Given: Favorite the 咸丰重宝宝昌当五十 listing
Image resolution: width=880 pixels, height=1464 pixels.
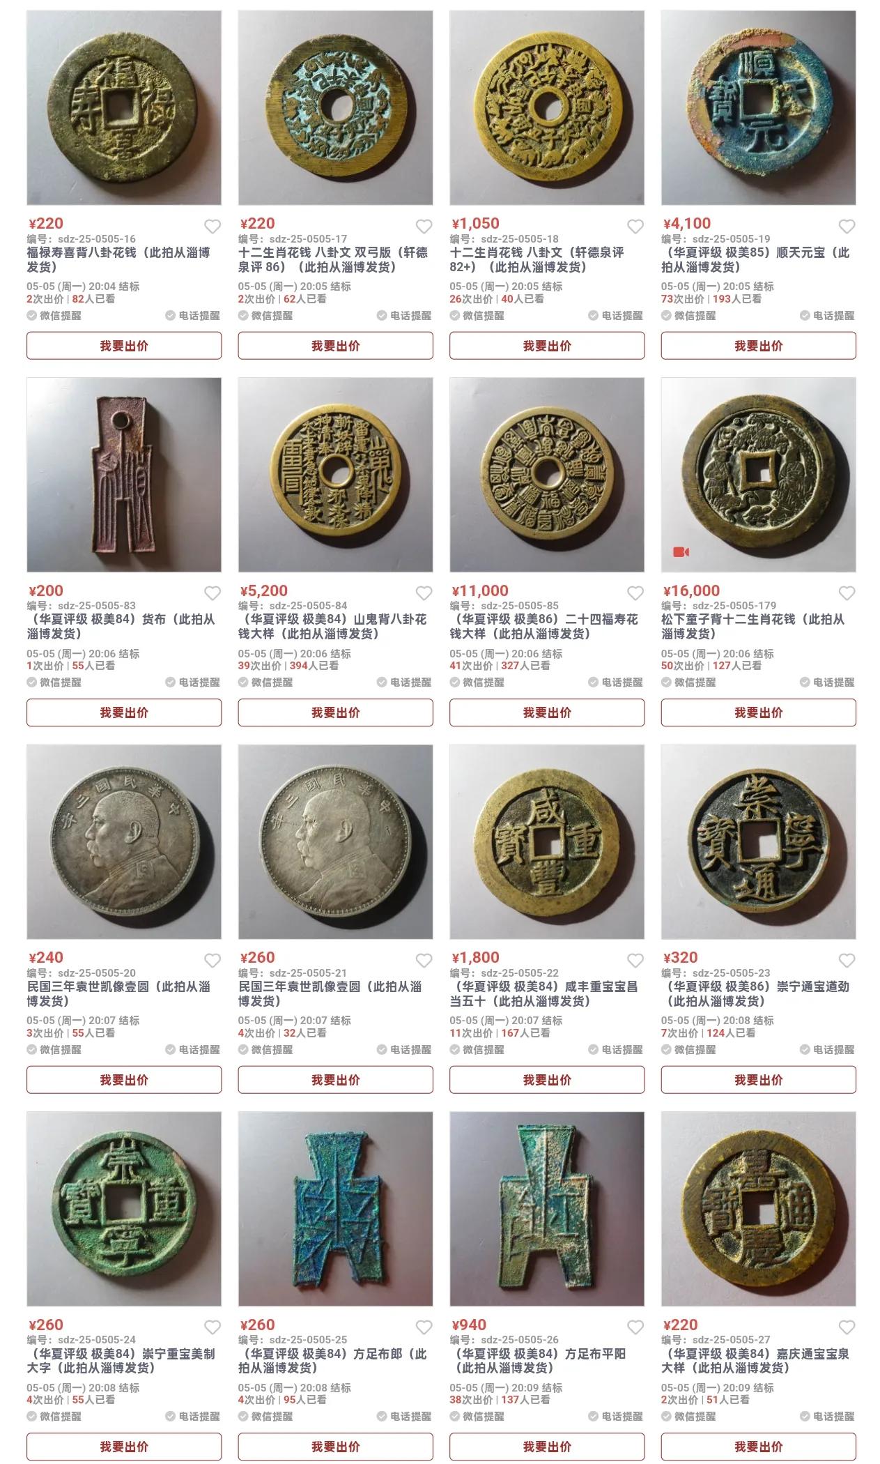Looking at the screenshot, I should (x=635, y=961).
